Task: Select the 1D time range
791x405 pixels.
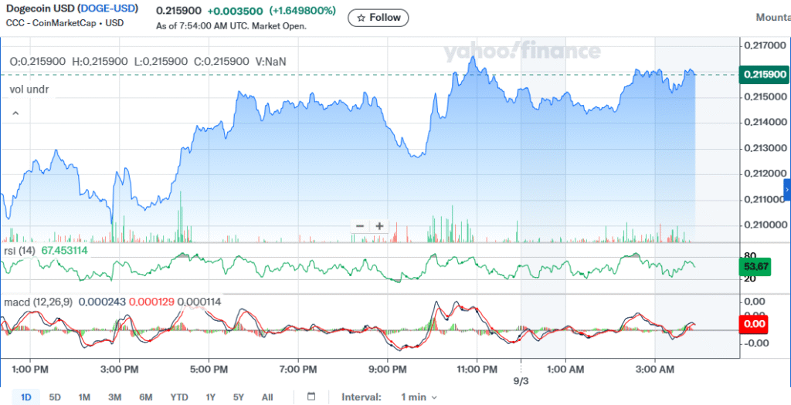Action: (26, 397)
